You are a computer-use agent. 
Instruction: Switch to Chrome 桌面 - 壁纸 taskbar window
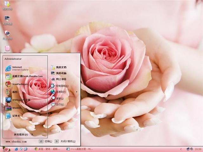47,149
